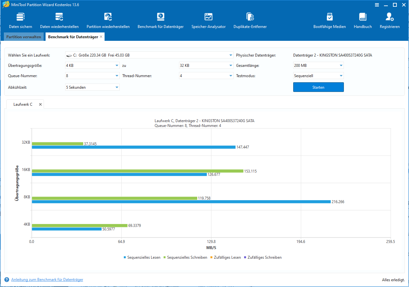Screen dimensions: 409x287
Task: Launch Daten wiederherstellen from the toolbar
Action: click(59, 21)
